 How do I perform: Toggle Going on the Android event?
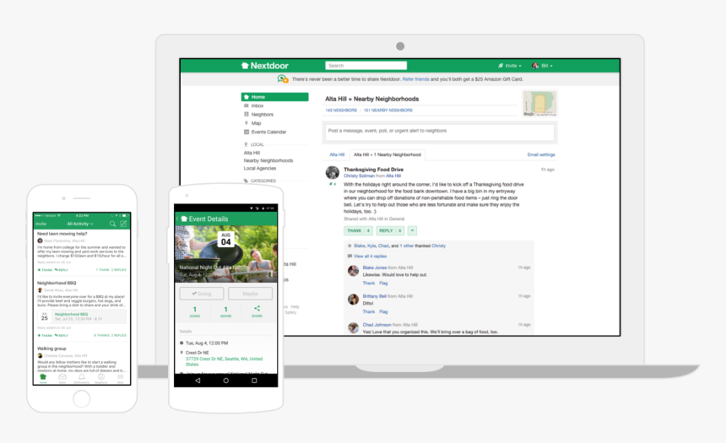point(202,294)
